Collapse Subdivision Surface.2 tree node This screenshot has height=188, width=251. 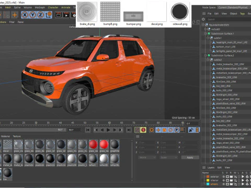click(206, 55)
